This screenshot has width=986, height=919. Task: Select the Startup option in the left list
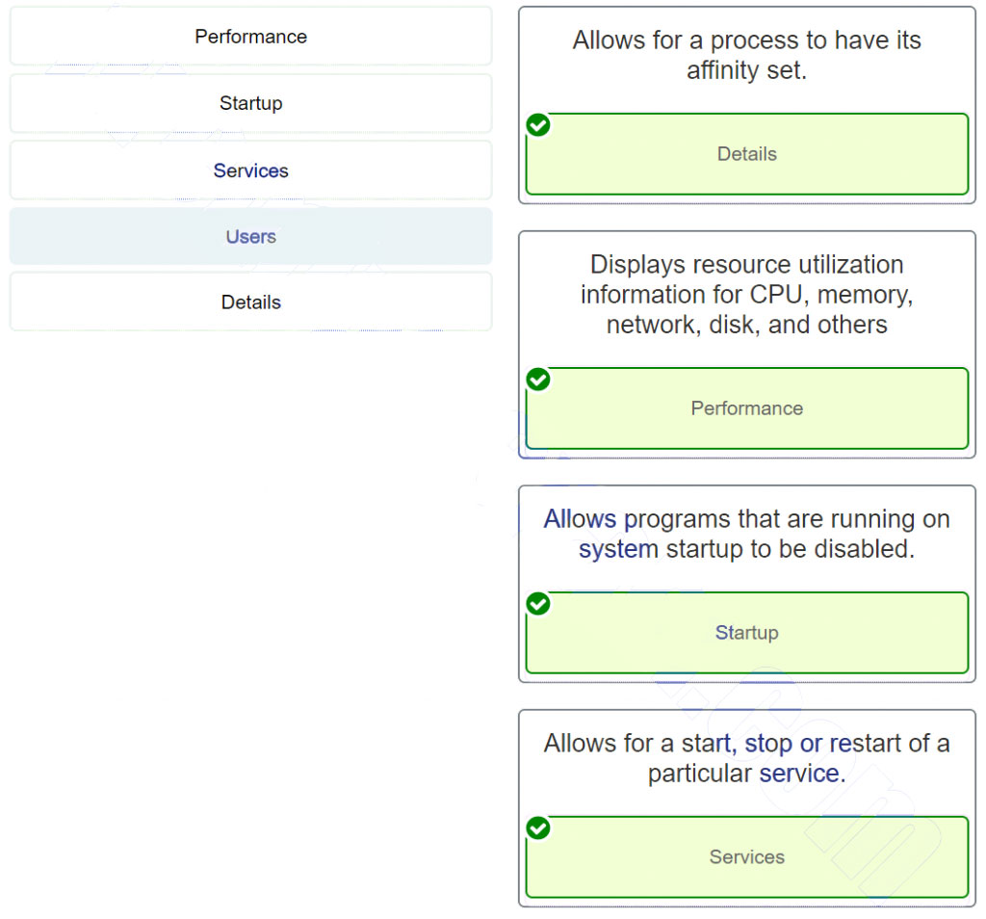click(x=250, y=103)
